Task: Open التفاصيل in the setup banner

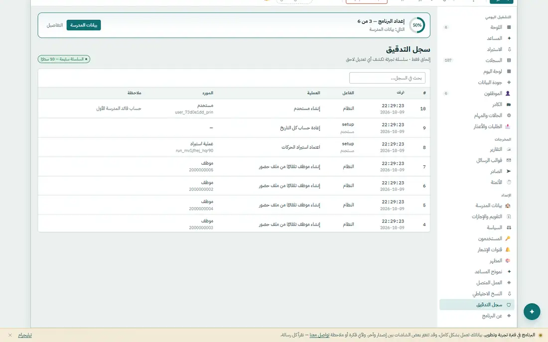Action: click(x=55, y=25)
